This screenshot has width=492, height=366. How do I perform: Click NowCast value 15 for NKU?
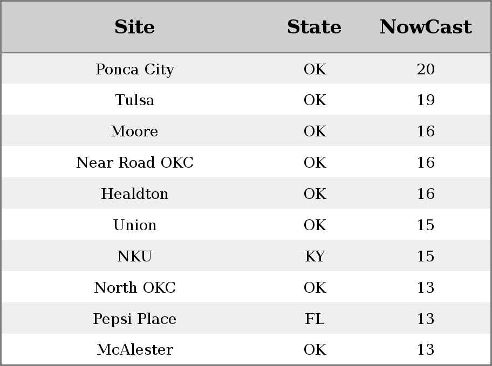tap(426, 256)
